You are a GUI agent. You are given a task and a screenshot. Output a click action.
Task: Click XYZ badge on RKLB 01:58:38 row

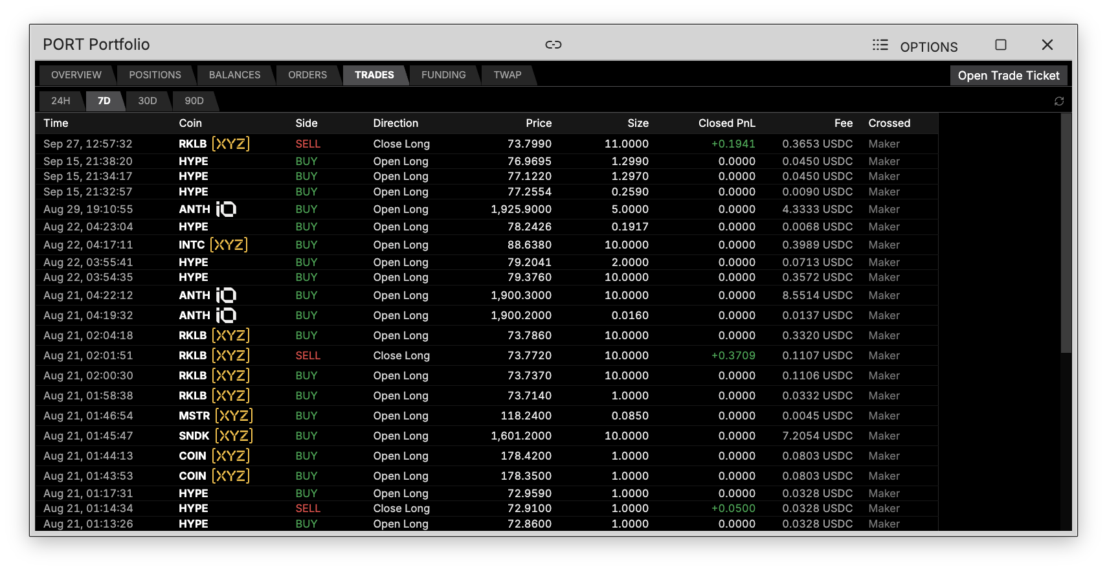pos(230,396)
